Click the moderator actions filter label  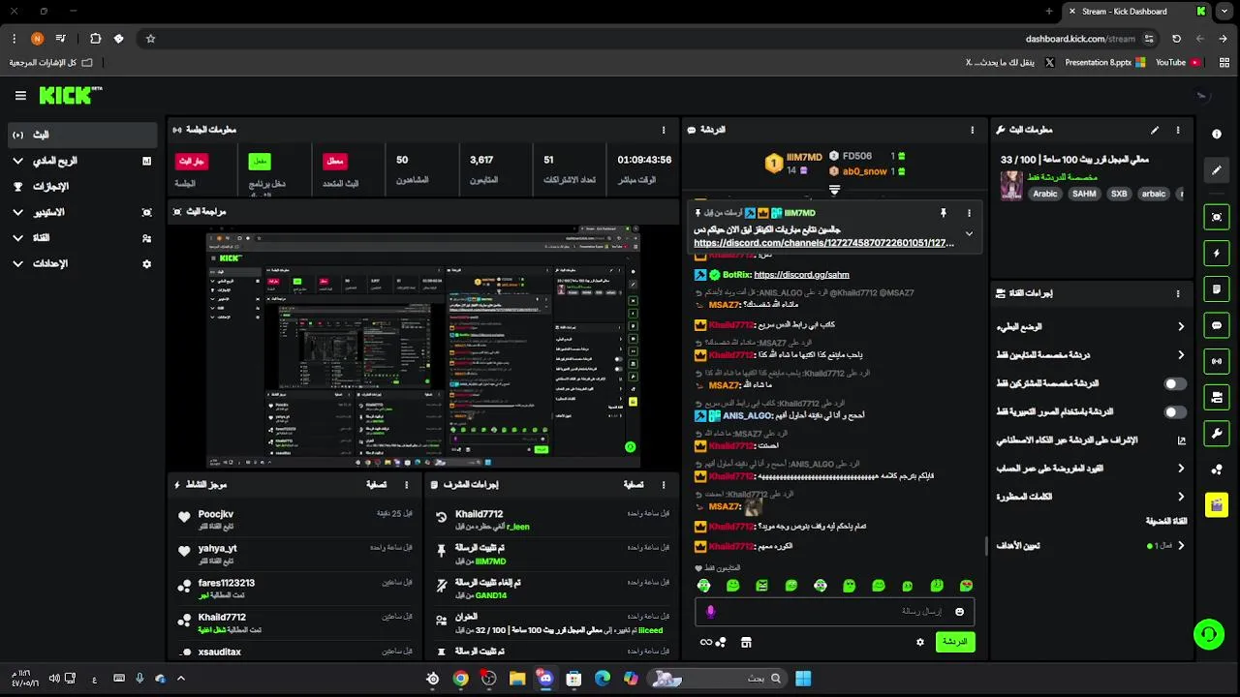pos(634,485)
